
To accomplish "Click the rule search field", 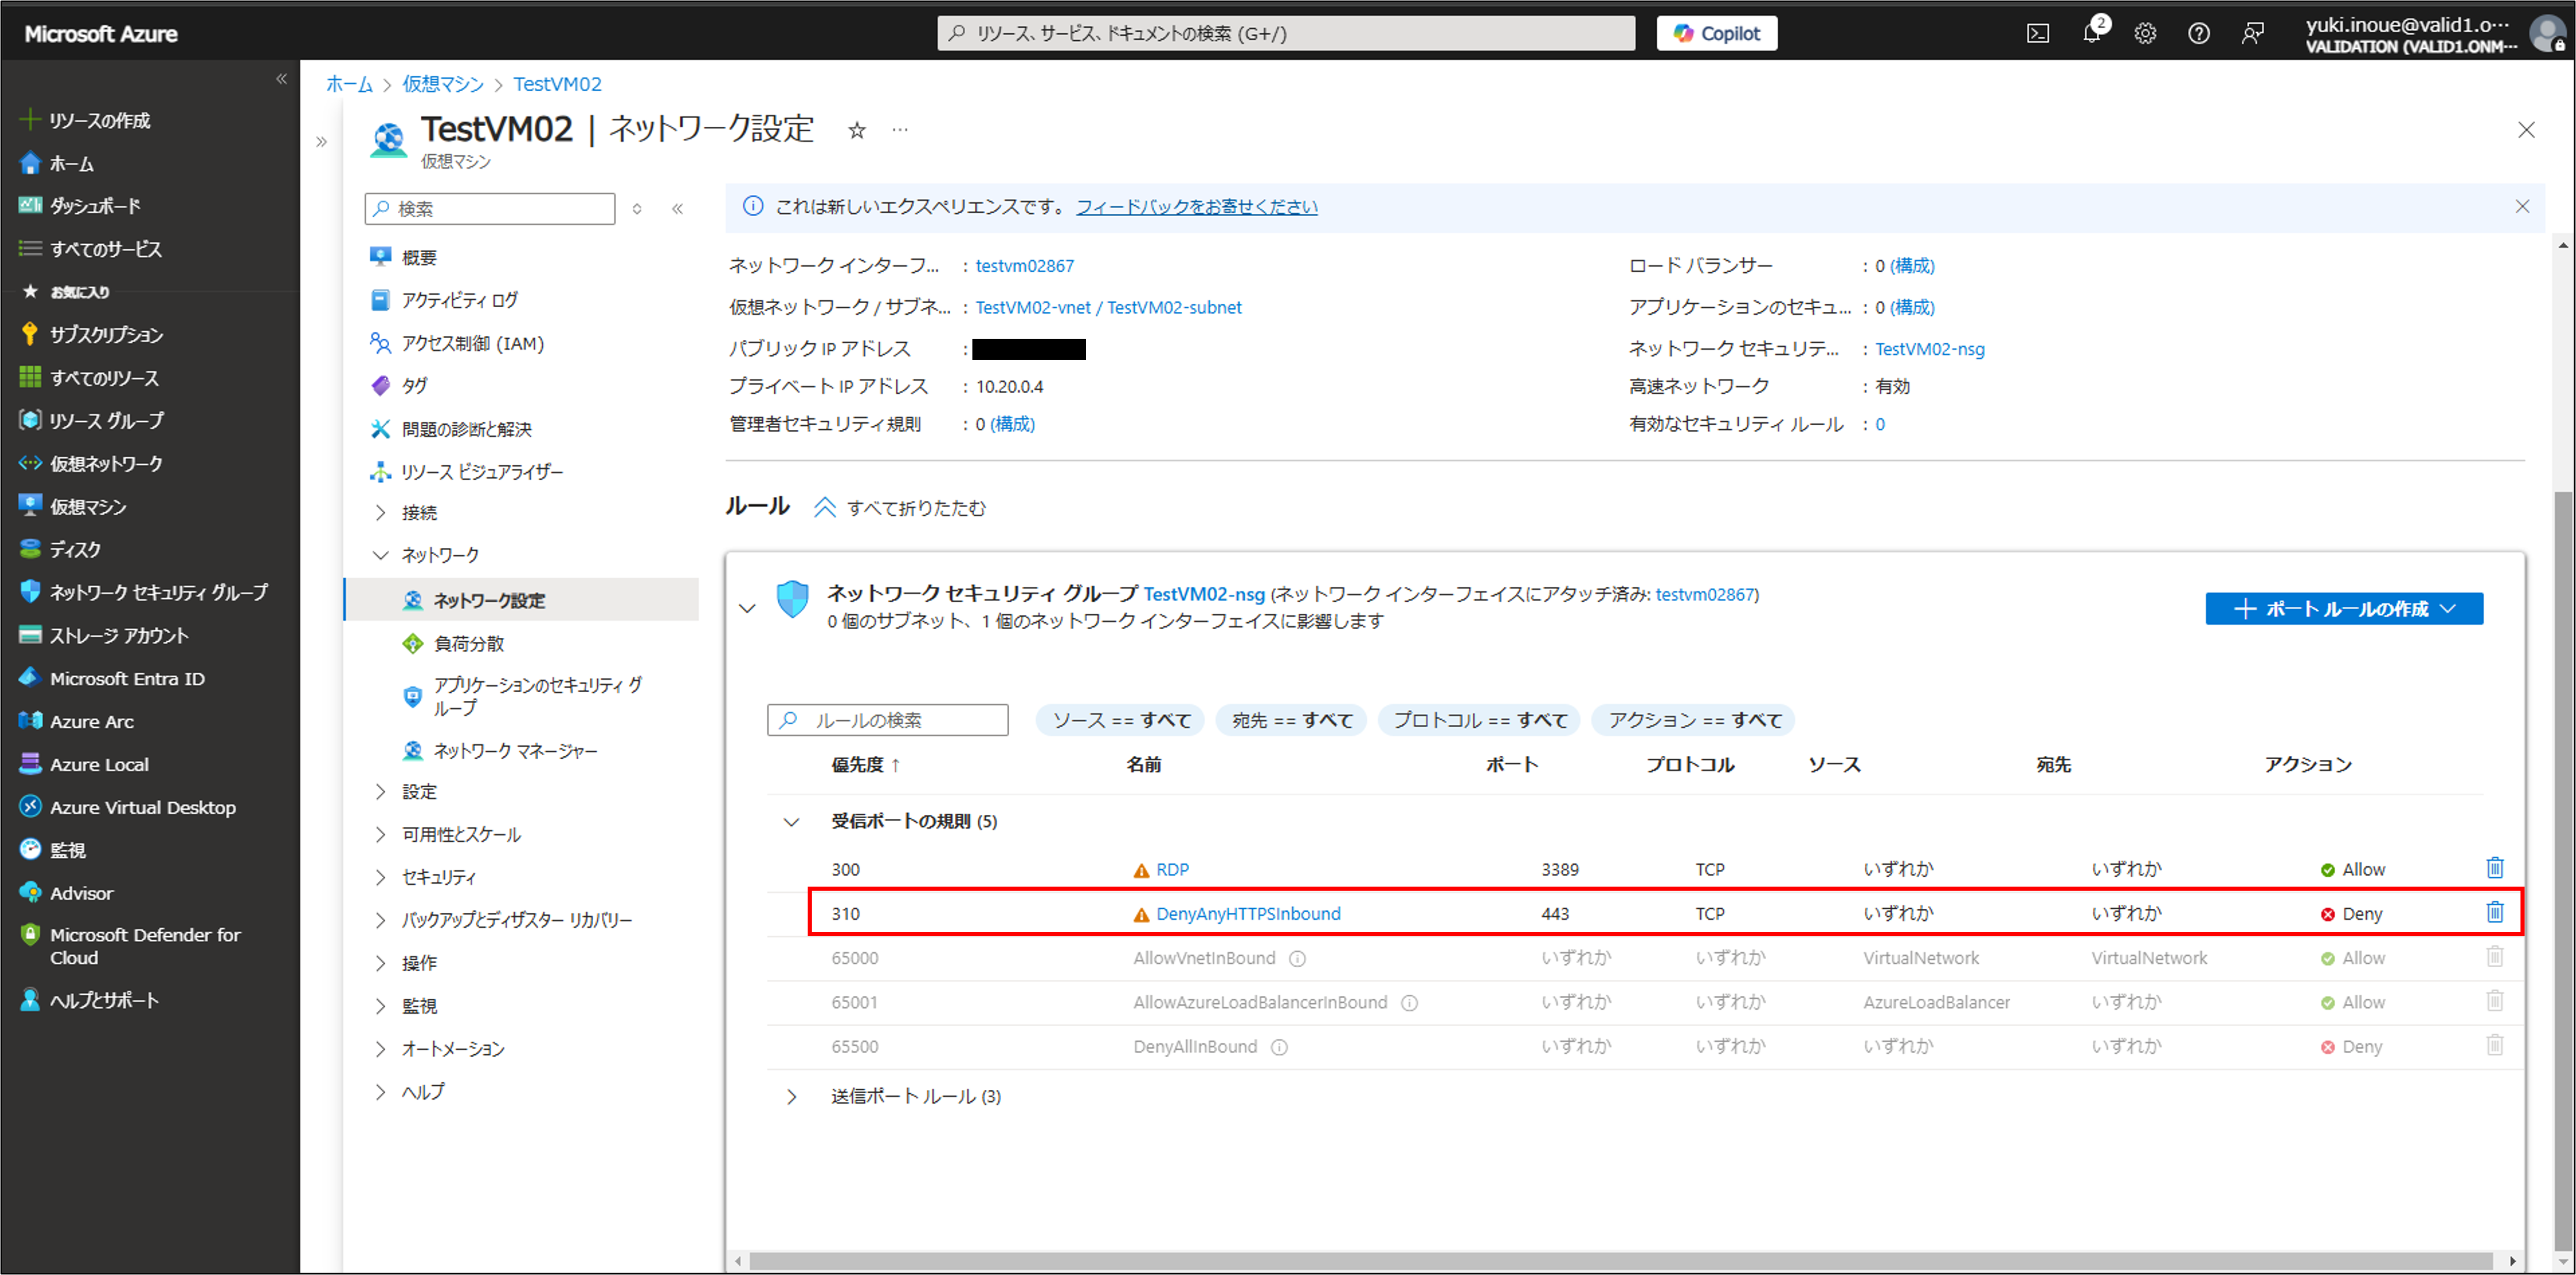I will 888,720.
